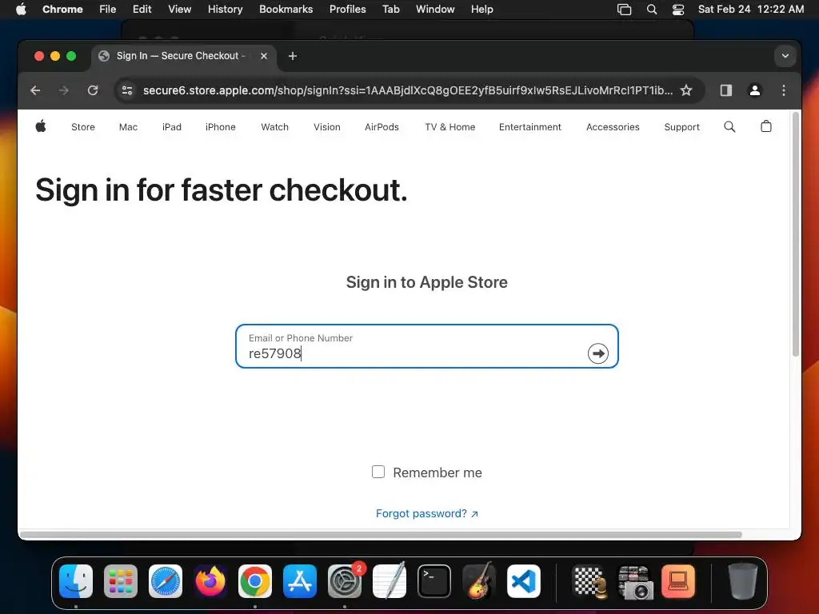The width and height of the screenshot is (819, 614).
Task: Open the Tab menu
Action: 390,9
